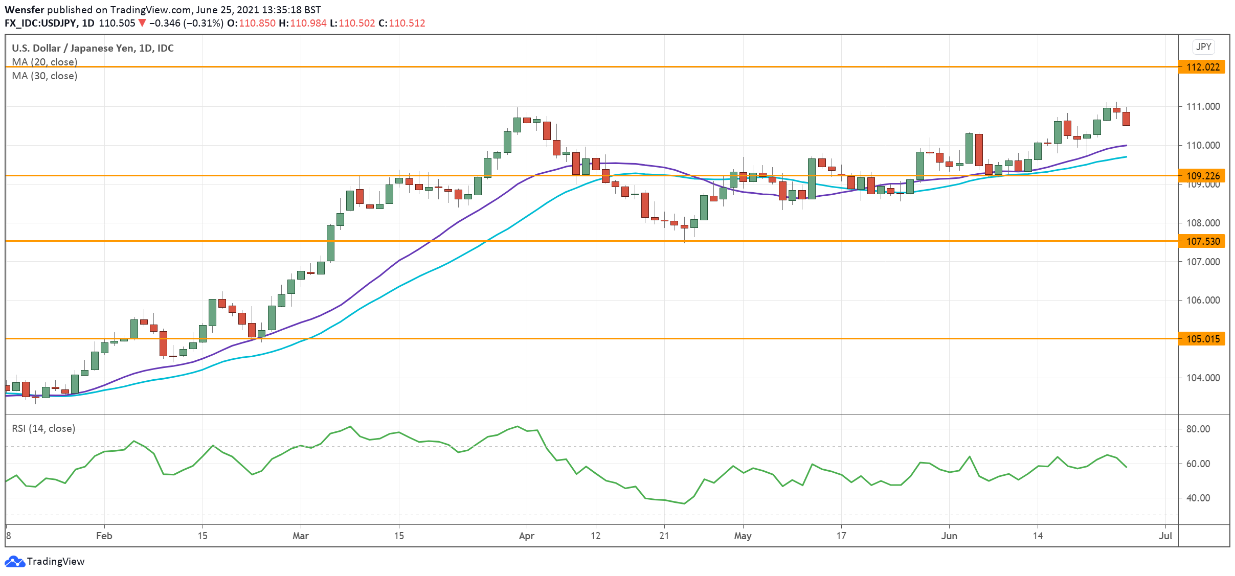Click the 80.00 RSI scale value
Image resolution: width=1235 pixels, height=576 pixels.
[x=1198, y=429]
